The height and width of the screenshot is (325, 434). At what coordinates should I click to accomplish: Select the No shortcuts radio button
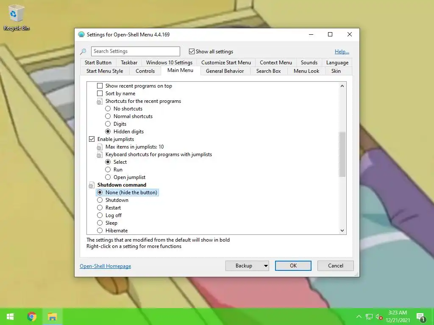point(108,109)
